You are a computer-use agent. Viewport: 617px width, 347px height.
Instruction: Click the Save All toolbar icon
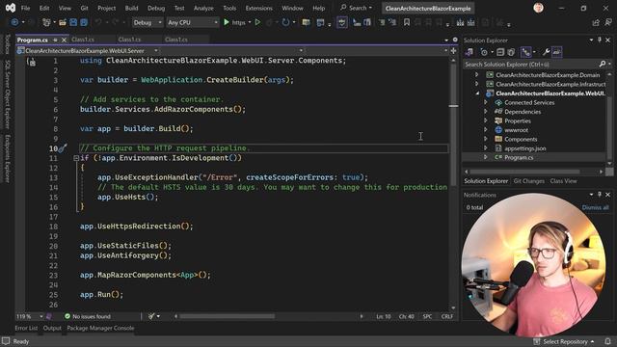(84, 22)
